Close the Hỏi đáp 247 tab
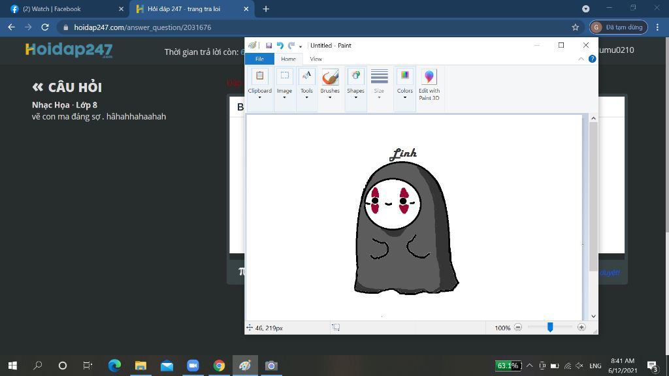 point(246,9)
